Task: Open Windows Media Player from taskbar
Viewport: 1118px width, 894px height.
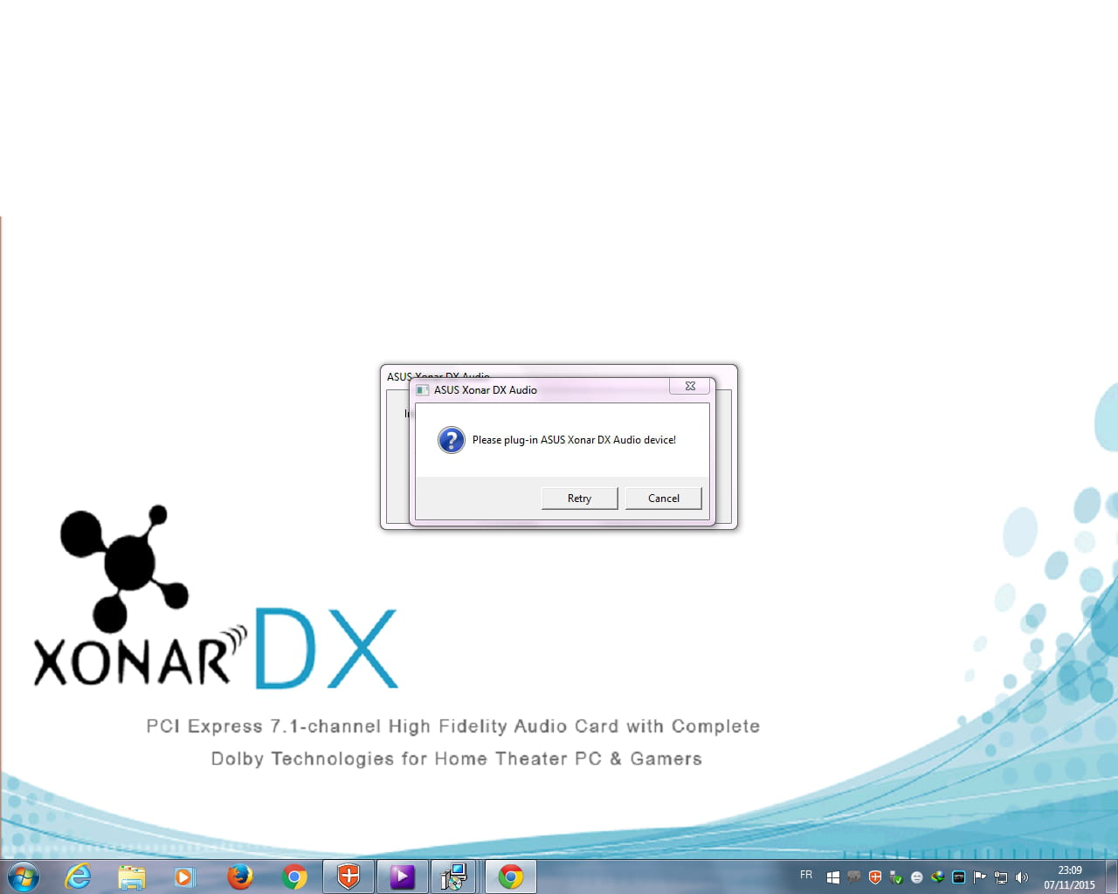Action: 184,877
